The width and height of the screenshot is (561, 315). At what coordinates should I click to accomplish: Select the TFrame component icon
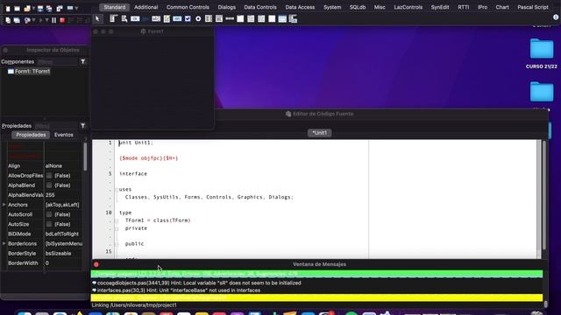tap(282, 19)
